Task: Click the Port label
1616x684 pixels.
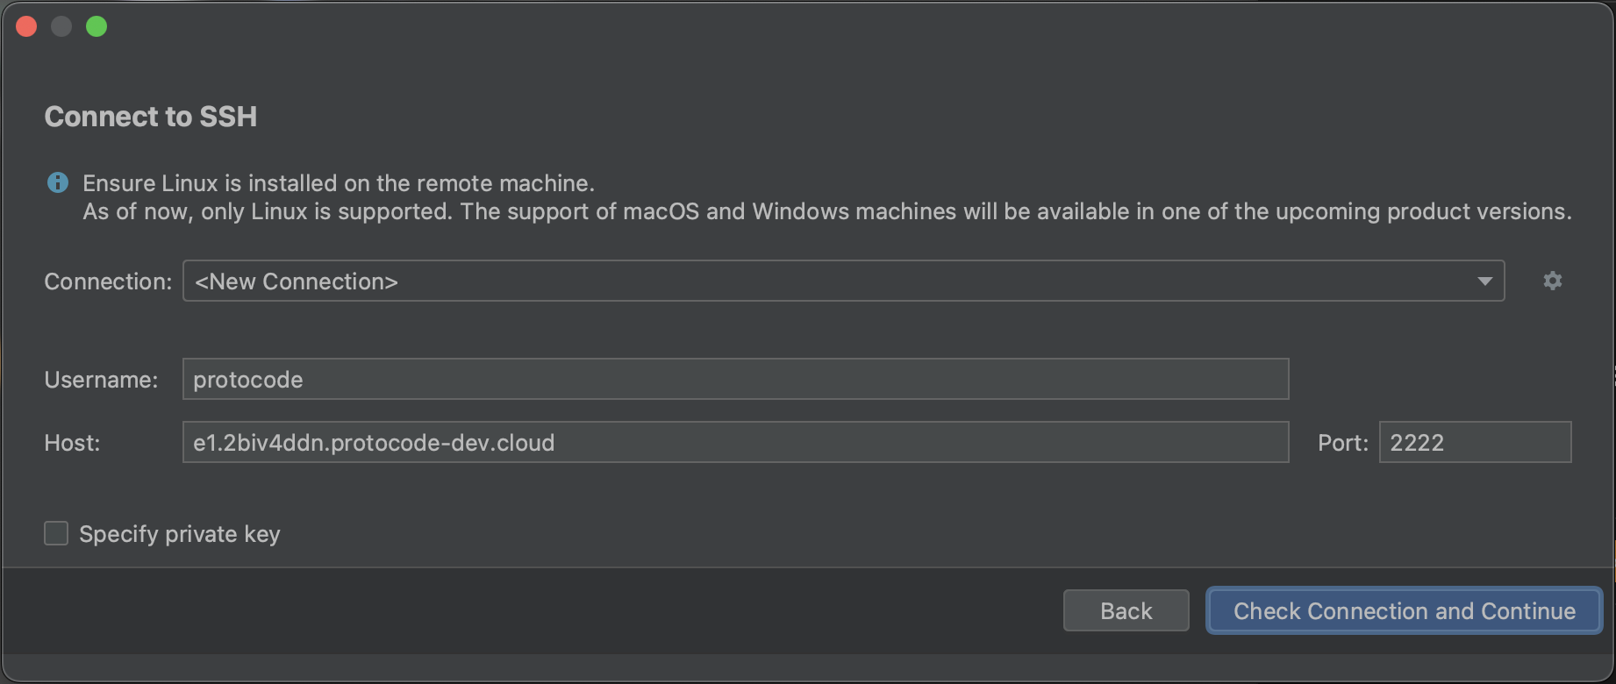Action: [1342, 443]
